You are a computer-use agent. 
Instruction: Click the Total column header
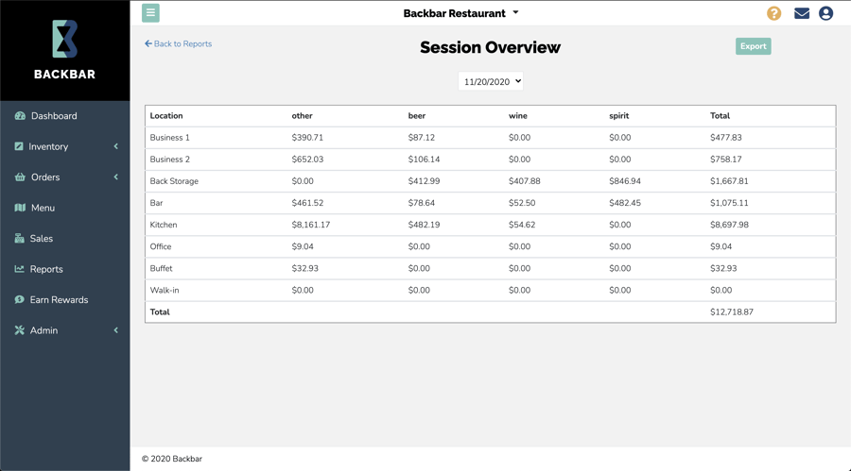pos(720,115)
